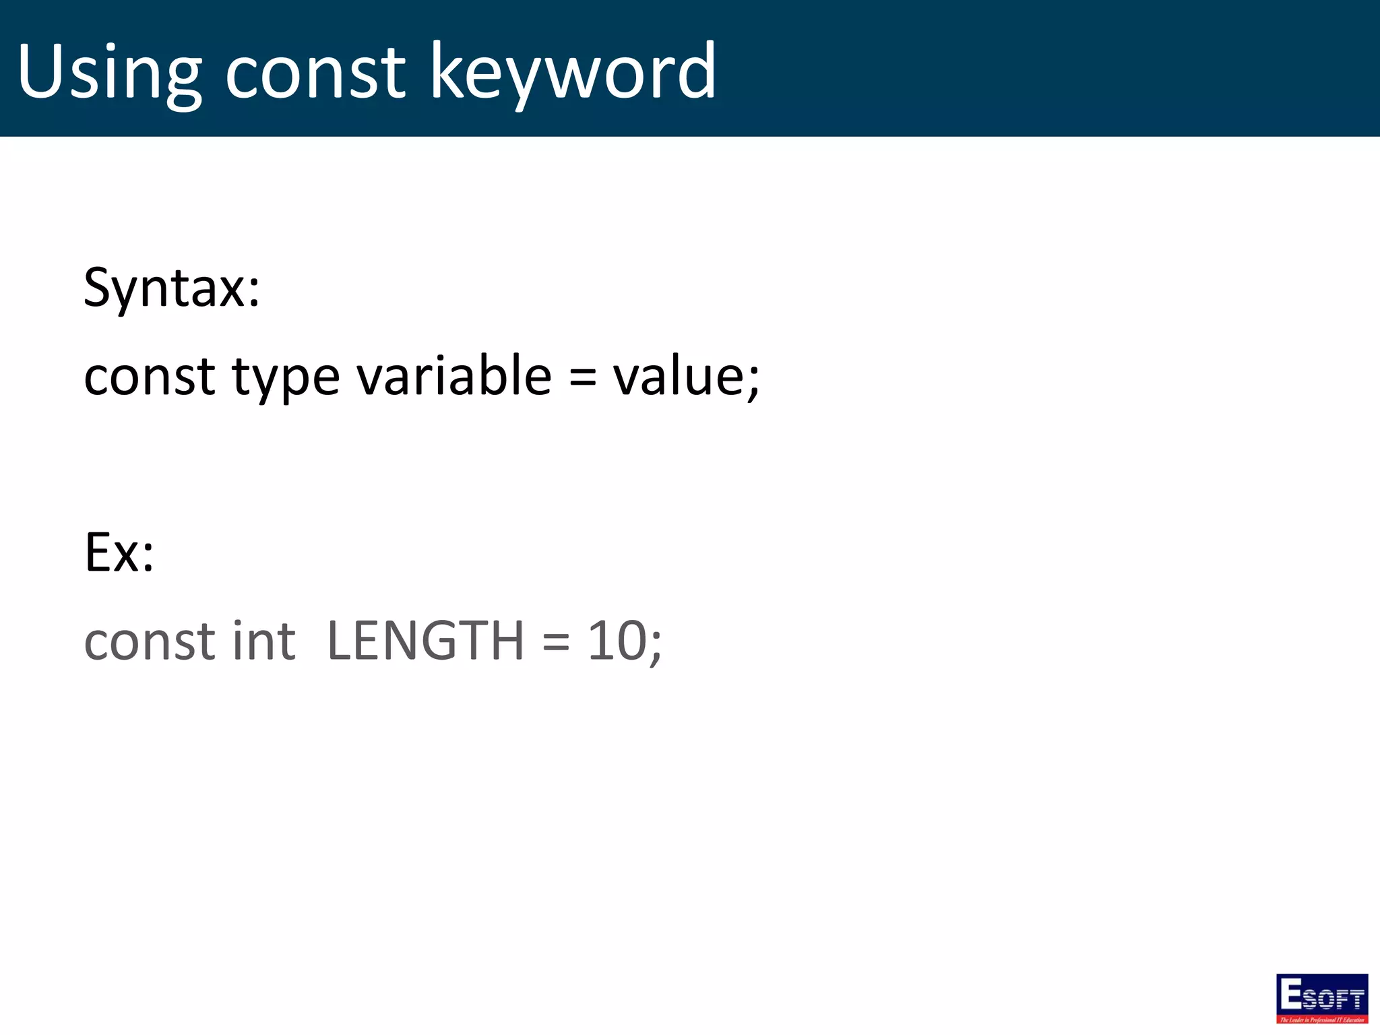Image resolution: width=1380 pixels, height=1035 pixels.
Task: Select the 'Ex:' label
Action: [119, 552]
